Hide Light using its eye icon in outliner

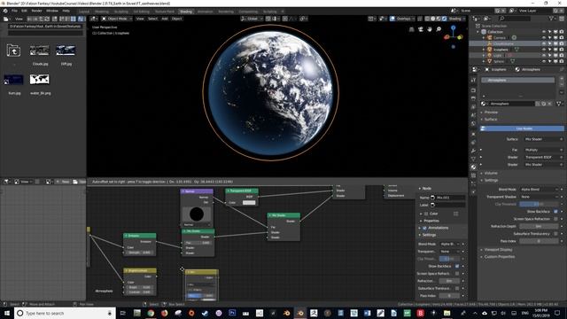pos(543,55)
